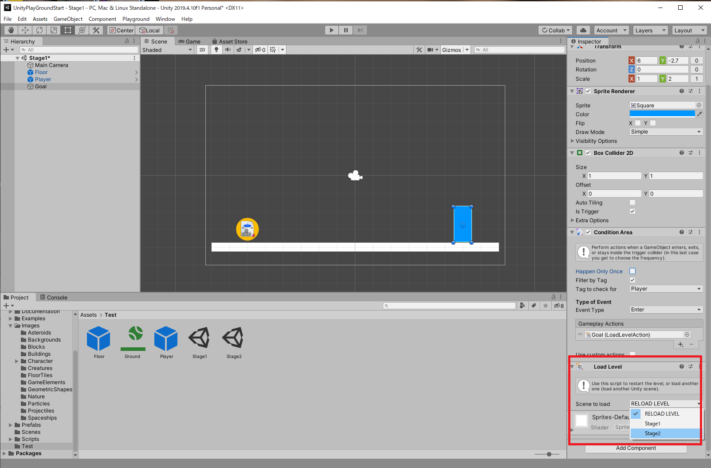
Task: Click the Step frame button
Action: coord(360,30)
